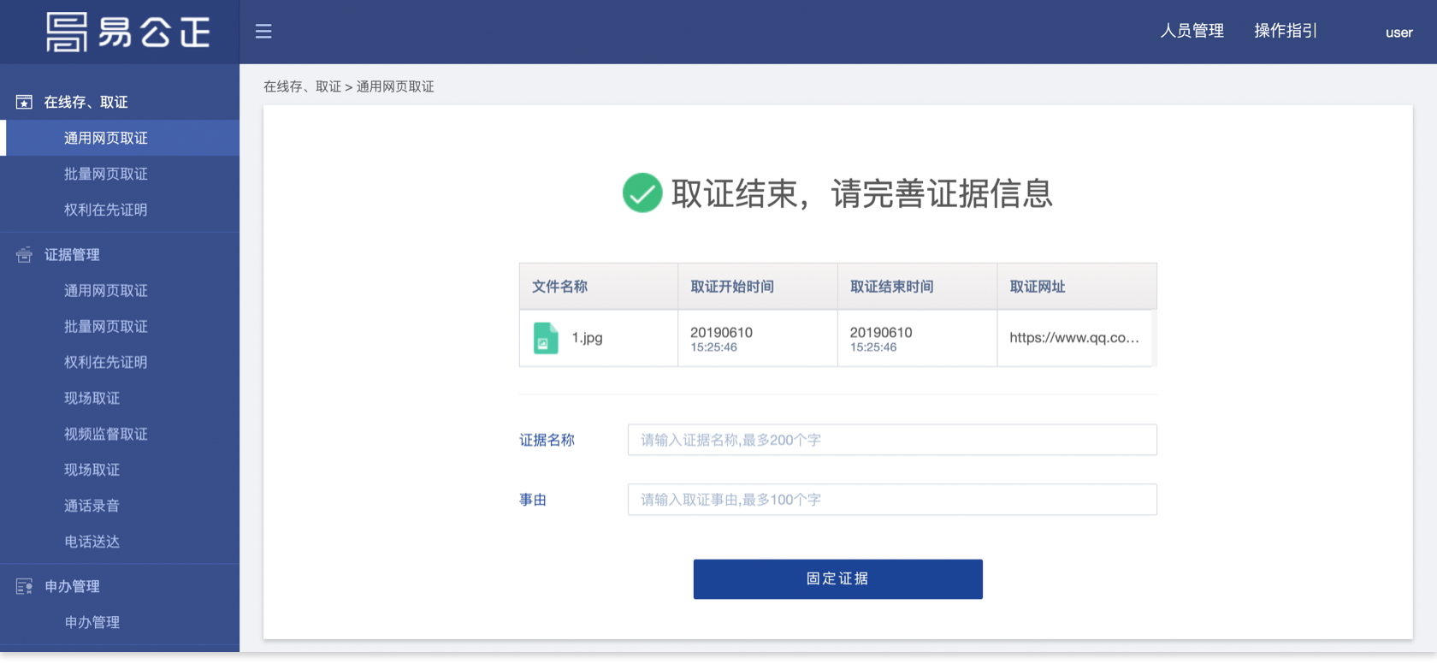Click the 证据管理 section icon
This screenshot has height=664, width=1437.
[24, 255]
